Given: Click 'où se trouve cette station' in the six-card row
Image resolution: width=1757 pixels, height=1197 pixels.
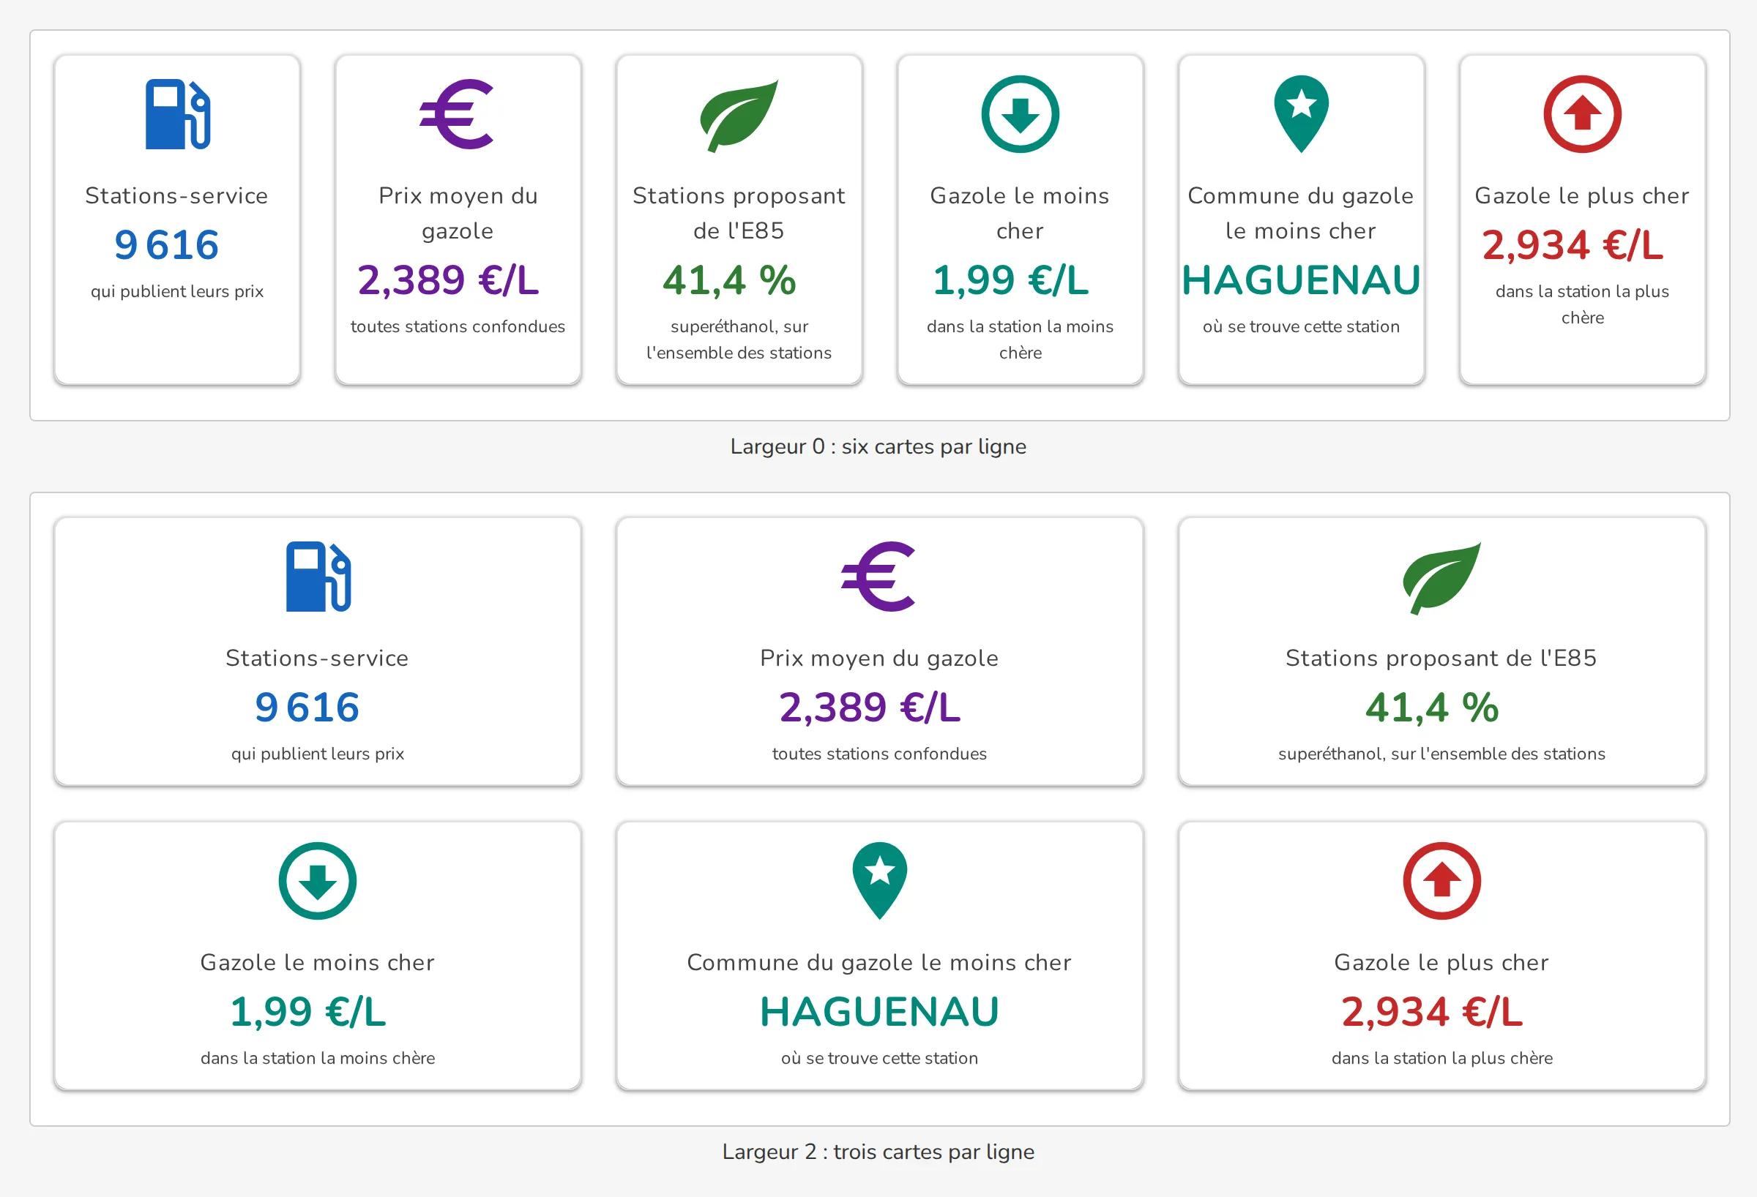Looking at the screenshot, I should [1301, 326].
